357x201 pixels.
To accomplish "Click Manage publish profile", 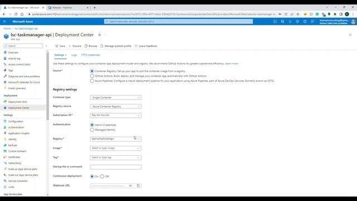I will pos(115,46).
